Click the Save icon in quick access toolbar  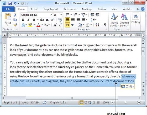(10, 3)
